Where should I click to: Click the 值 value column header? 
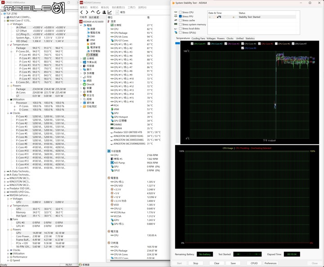tap(148, 18)
